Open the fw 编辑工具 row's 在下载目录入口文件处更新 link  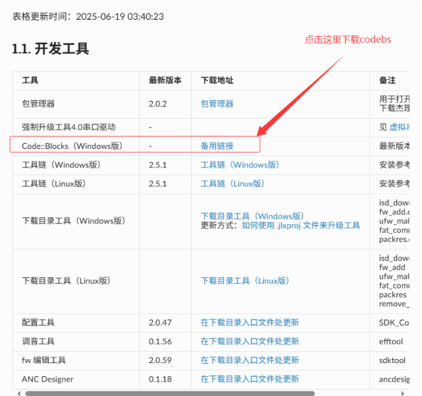pos(250,360)
